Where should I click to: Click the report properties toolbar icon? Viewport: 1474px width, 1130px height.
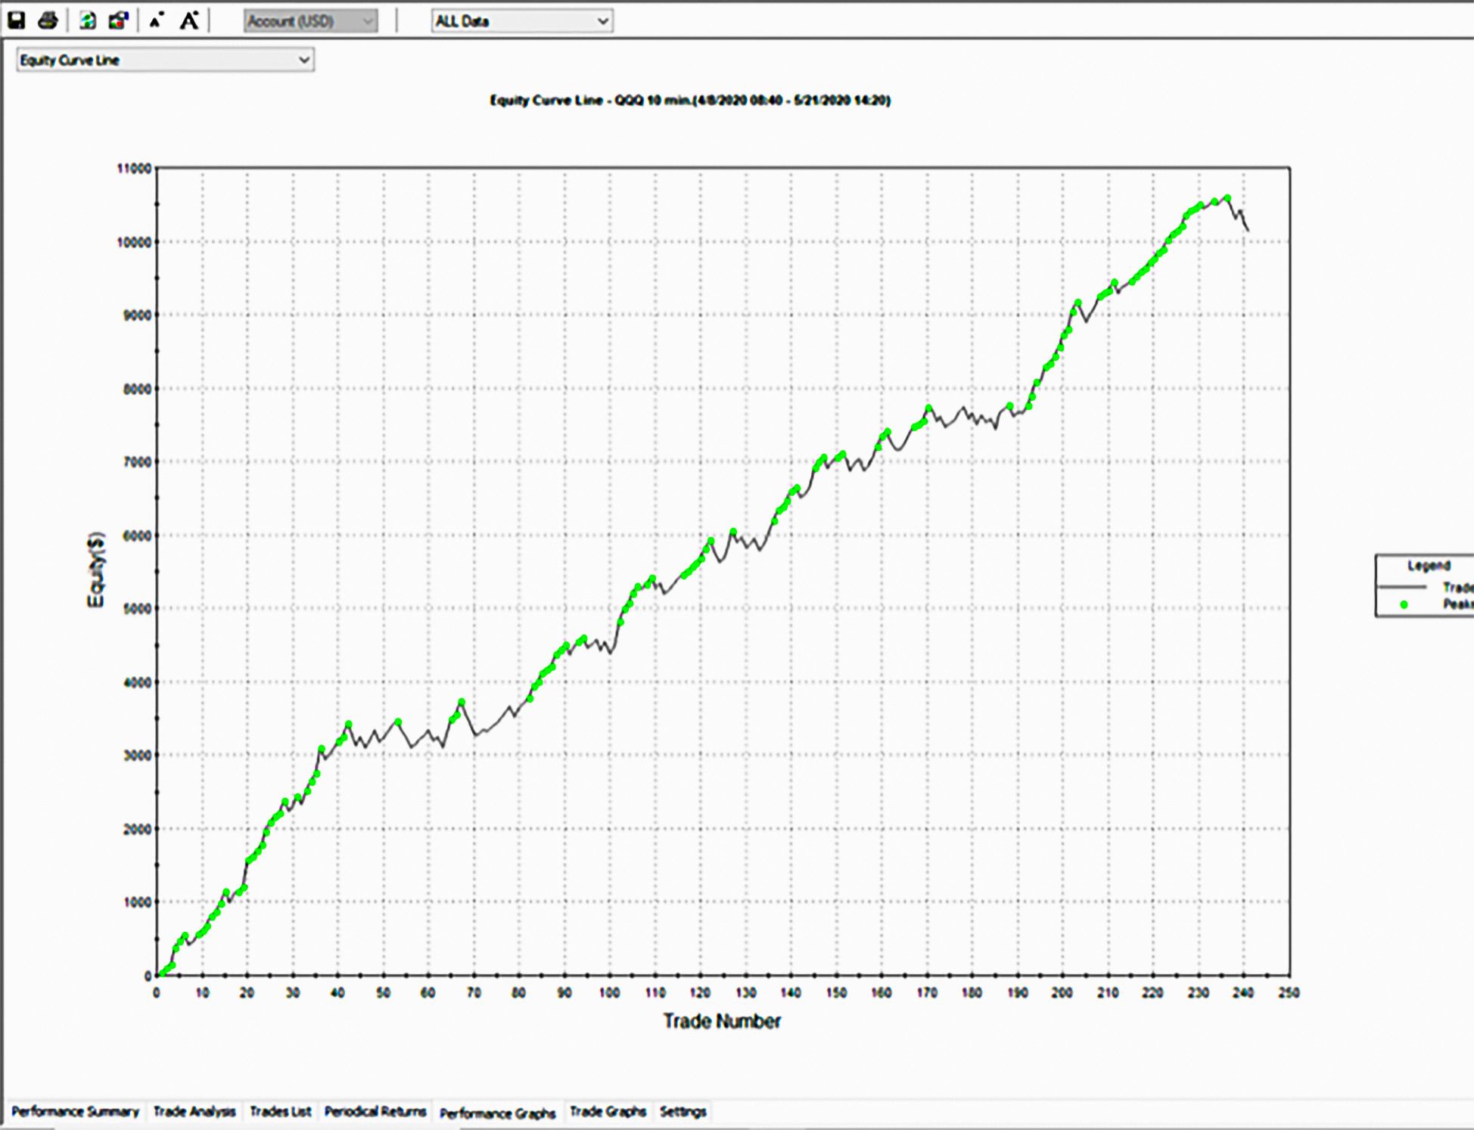[x=118, y=20]
